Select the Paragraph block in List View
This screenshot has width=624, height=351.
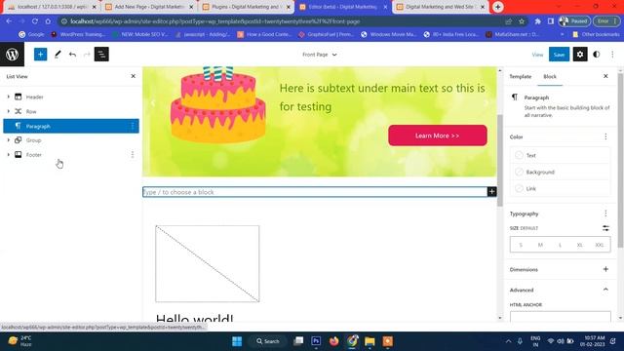(71, 126)
